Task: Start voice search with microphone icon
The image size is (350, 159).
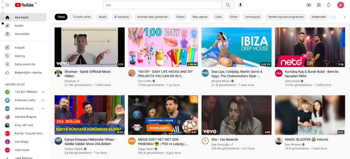Action: point(240,5)
